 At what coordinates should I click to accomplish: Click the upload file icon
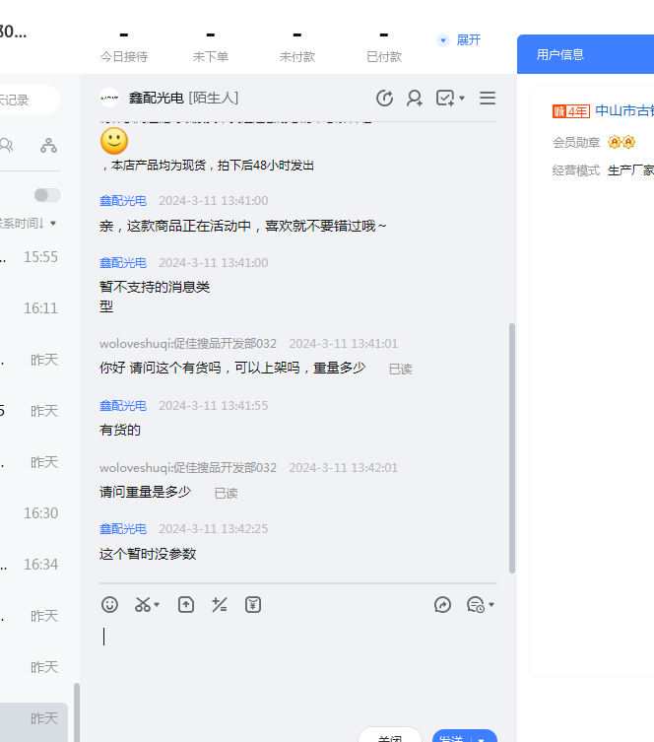tap(186, 604)
